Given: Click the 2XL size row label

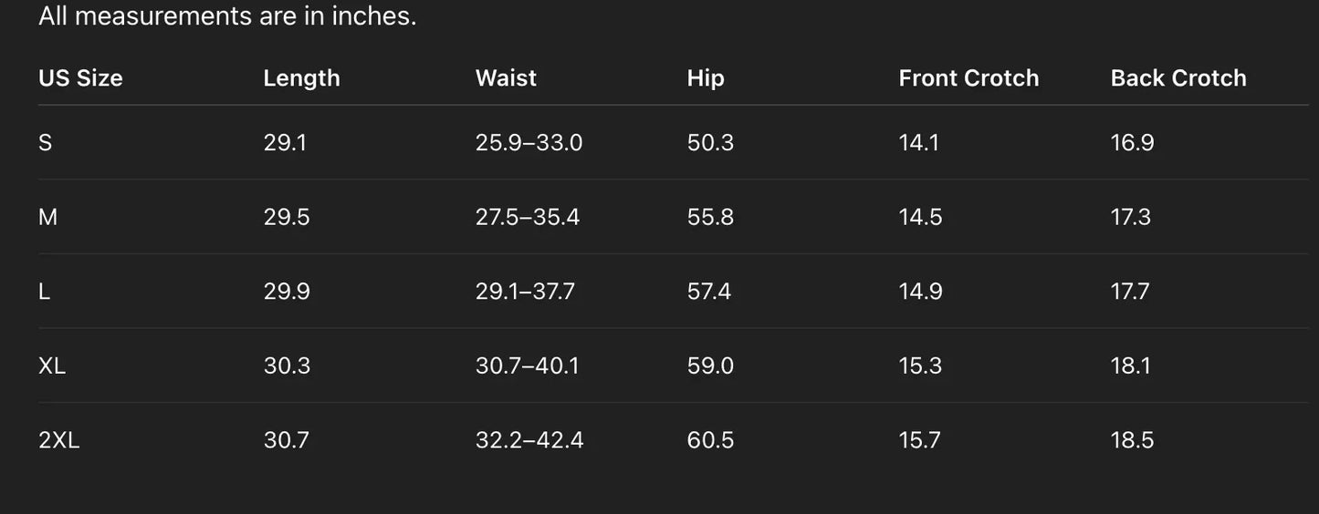Looking at the screenshot, I should [x=59, y=441].
